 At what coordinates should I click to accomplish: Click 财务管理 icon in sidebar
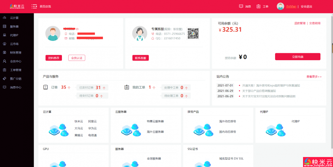pyautogui.click(x=4, y=53)
